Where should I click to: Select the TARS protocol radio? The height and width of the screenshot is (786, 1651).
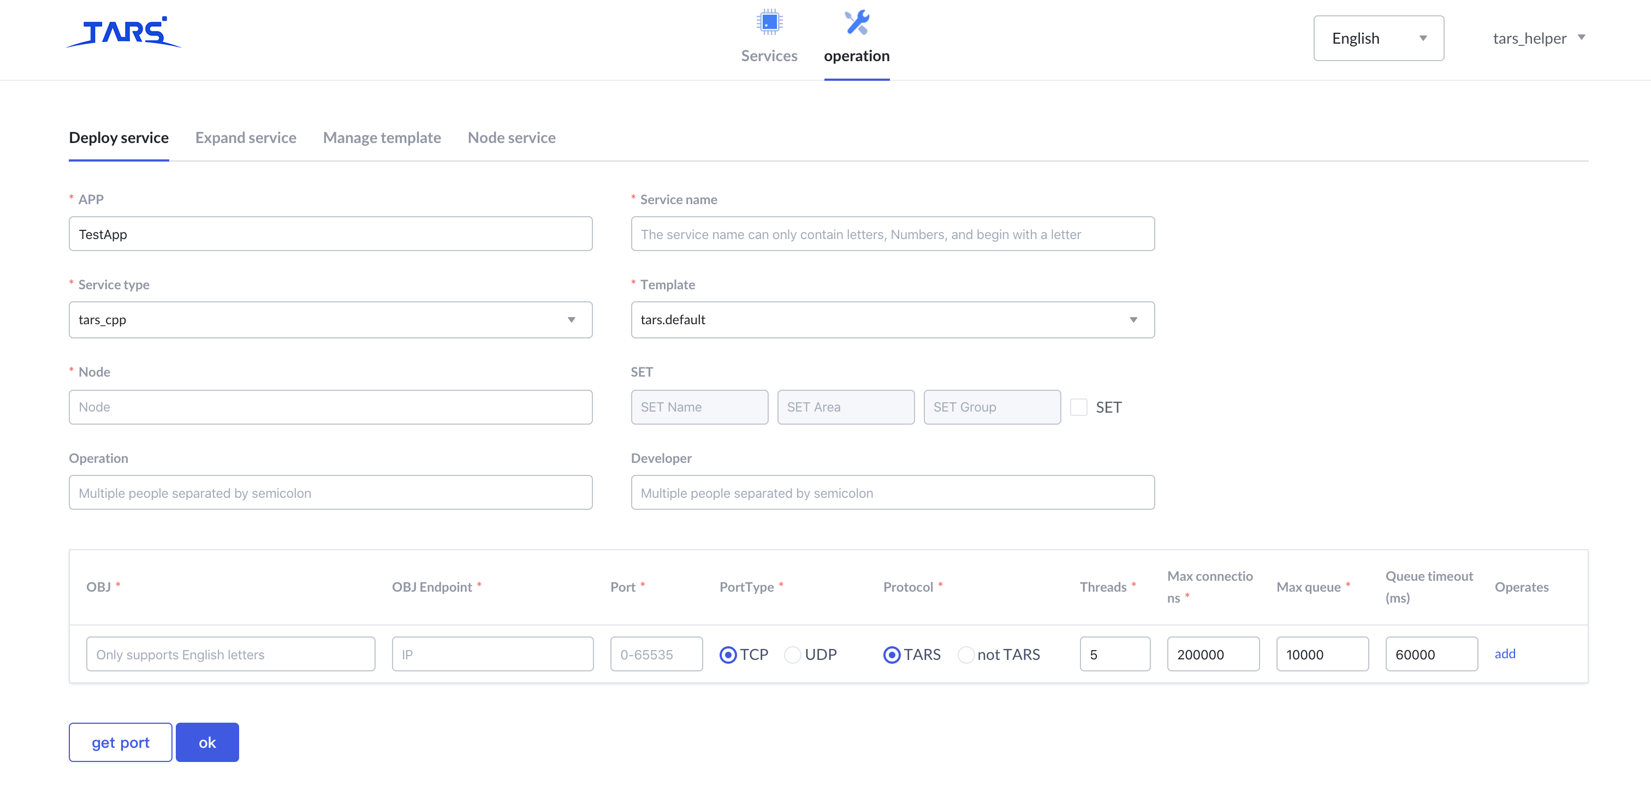point(892,654)
